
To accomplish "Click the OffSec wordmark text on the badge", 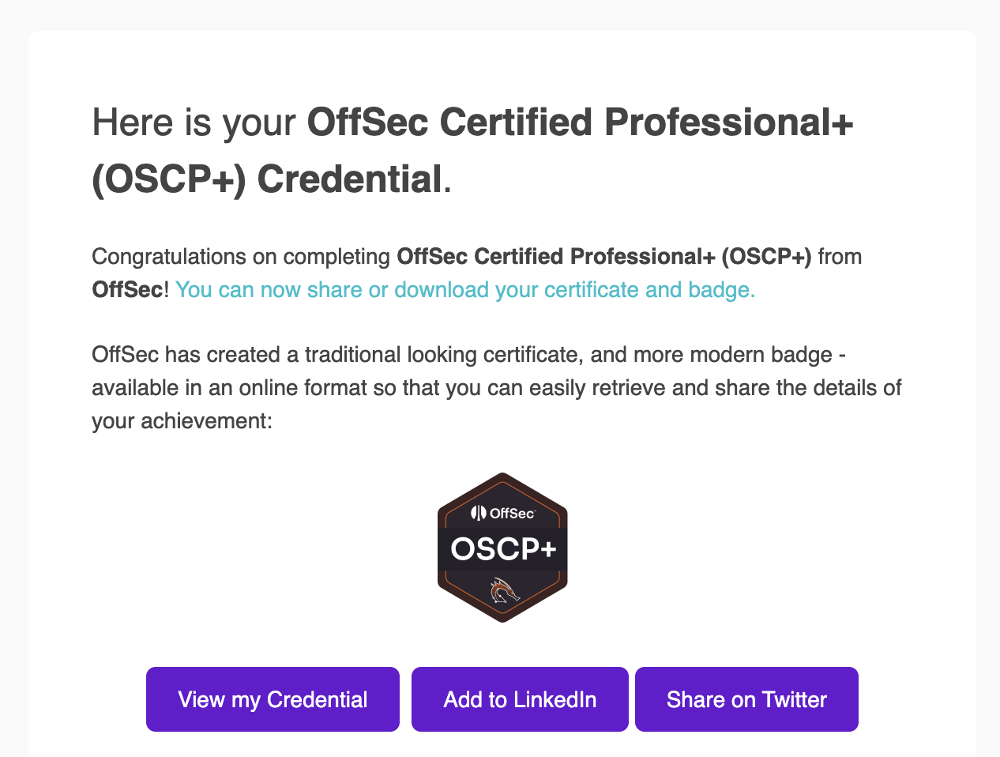I will [x=512, y=514].
